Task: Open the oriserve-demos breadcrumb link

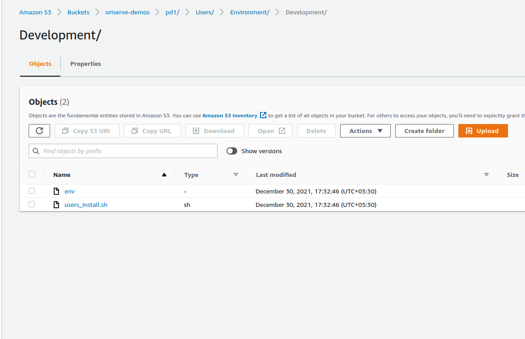Action: tap(127, 13)
